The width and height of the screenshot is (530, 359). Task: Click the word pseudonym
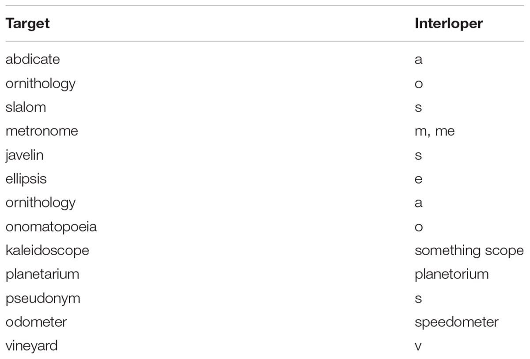pyautogui.click(x=43, y=299)
